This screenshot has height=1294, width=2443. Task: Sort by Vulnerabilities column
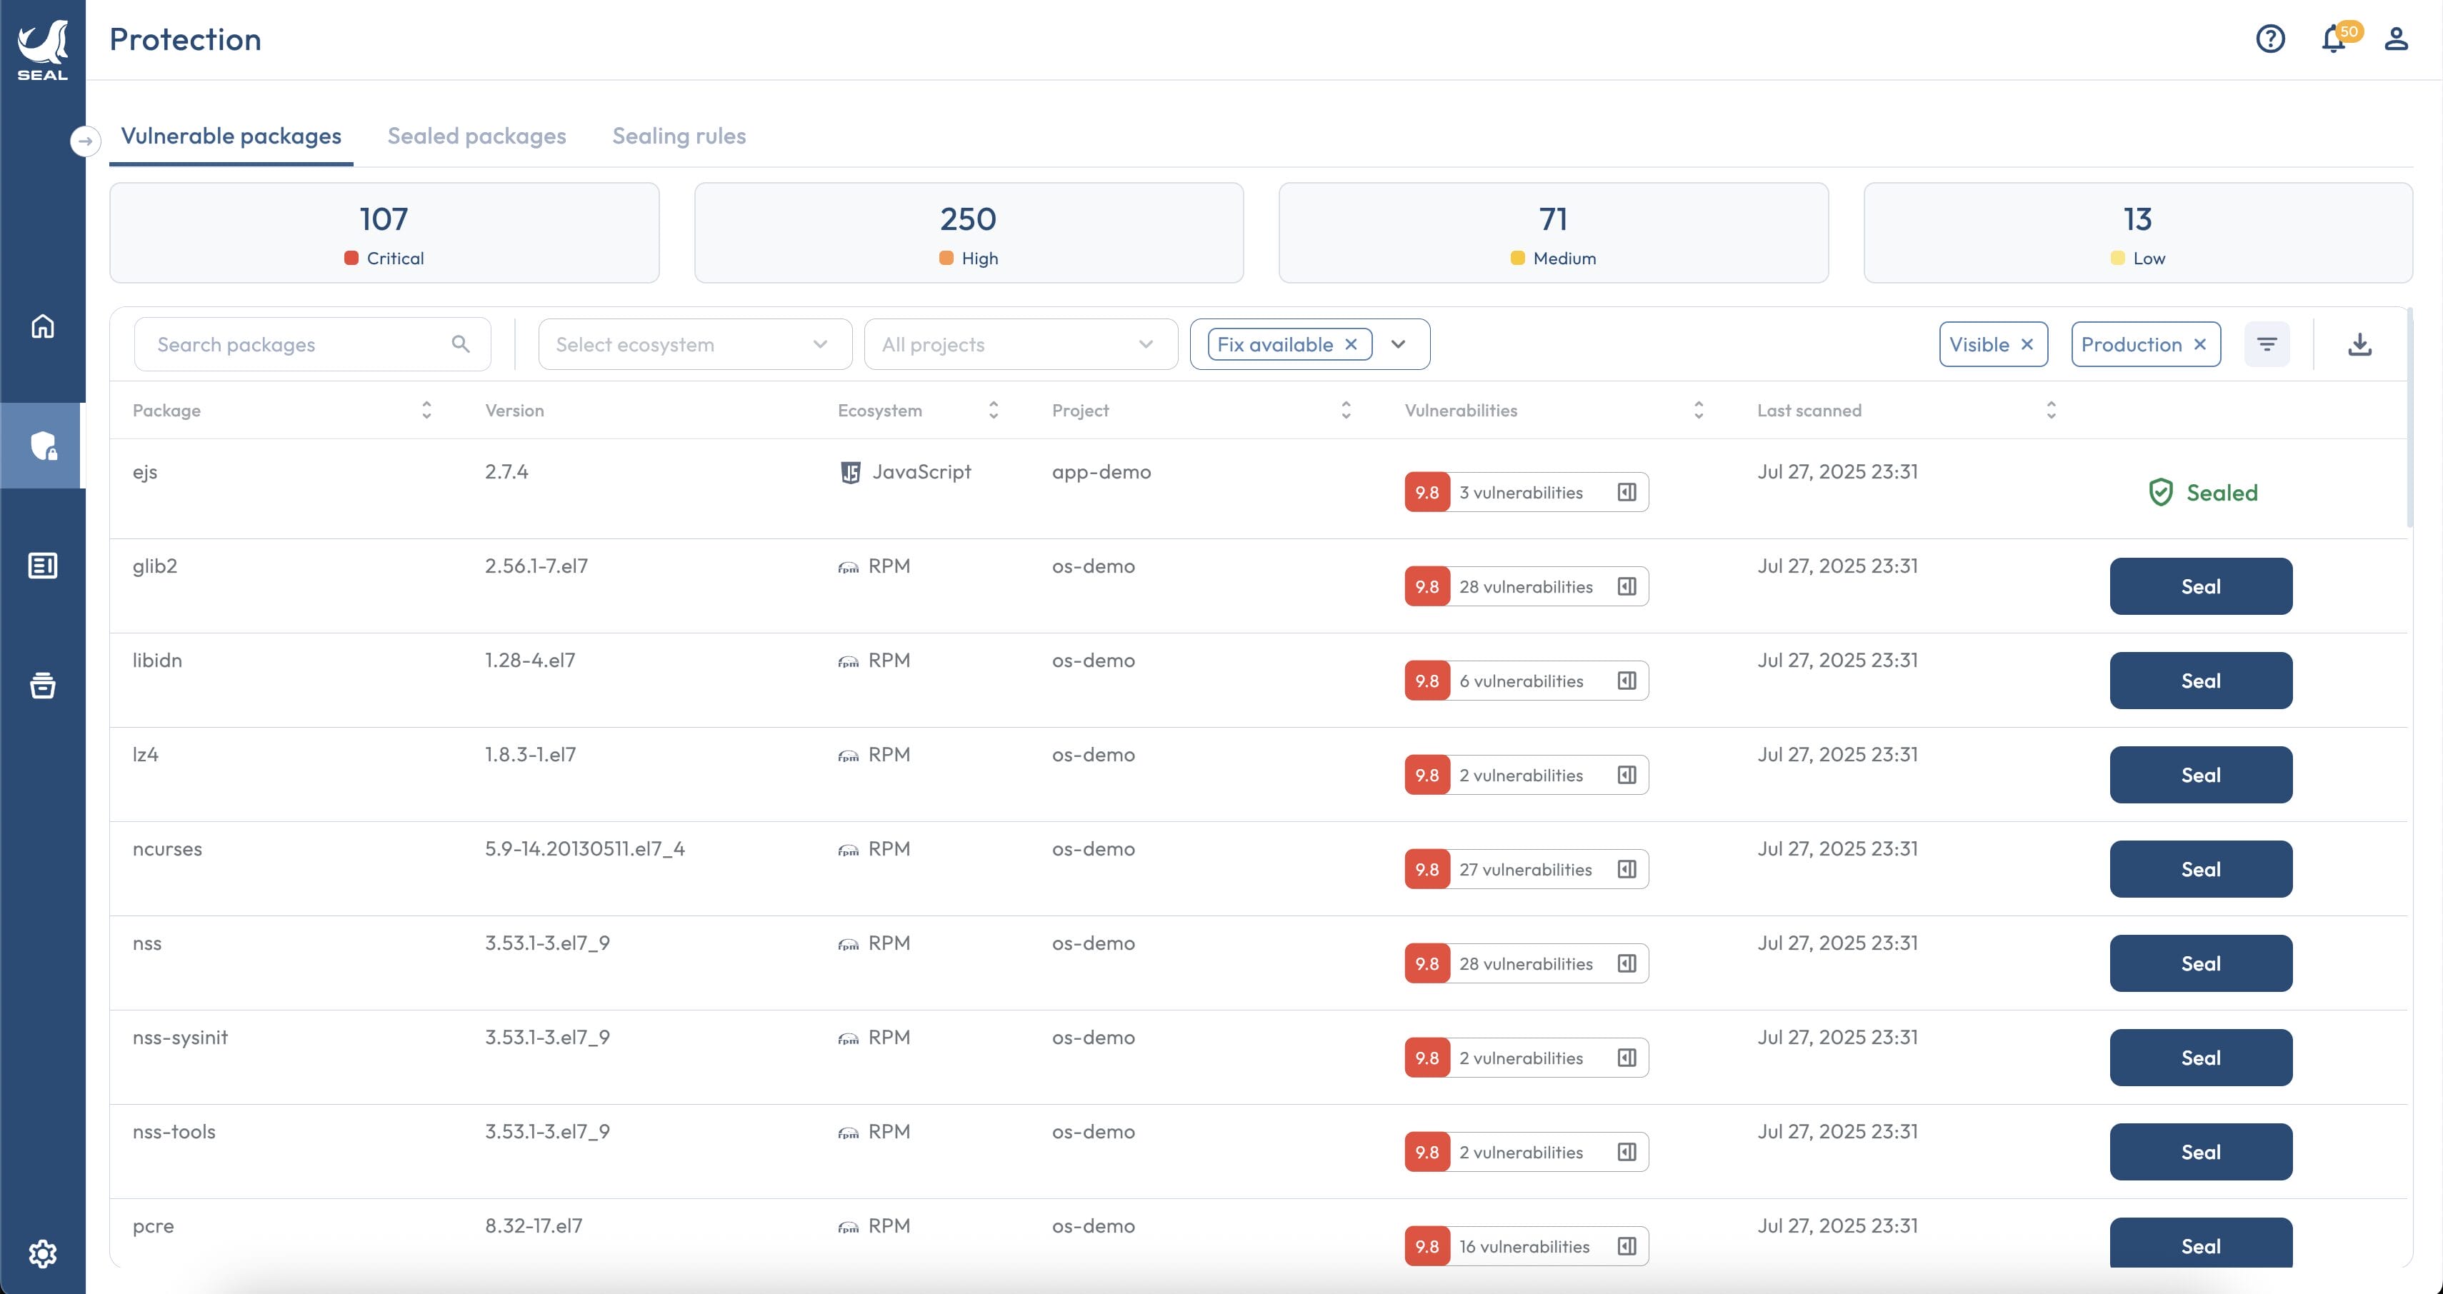(1699, 409)
